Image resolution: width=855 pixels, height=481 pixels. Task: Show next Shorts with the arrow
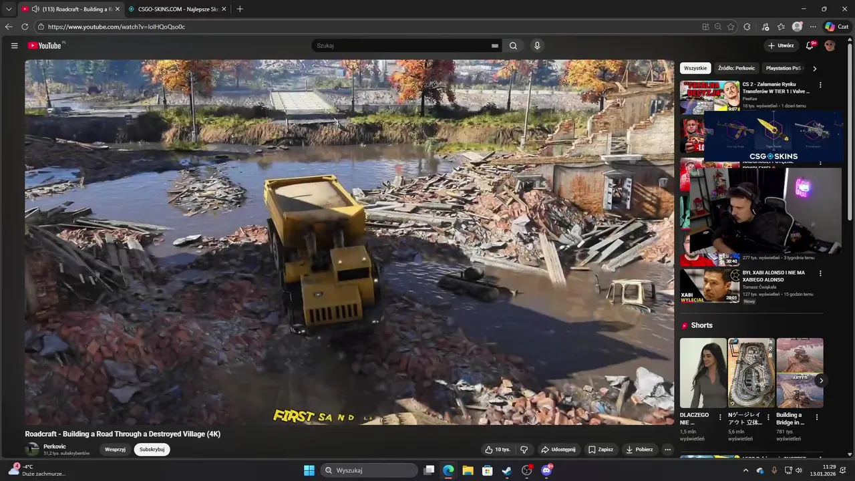coord(821,380)
